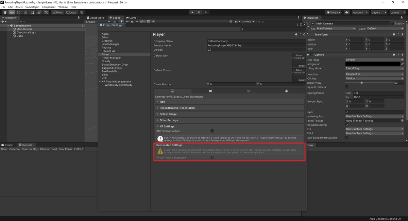Open the File menu
This screenshot has width=408, height=221.
pyautogui.click(x=4, y=7)
